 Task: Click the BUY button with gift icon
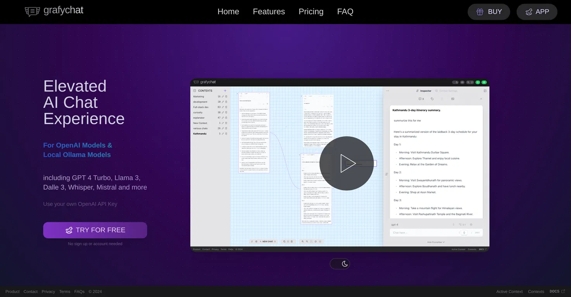point(489,12)
